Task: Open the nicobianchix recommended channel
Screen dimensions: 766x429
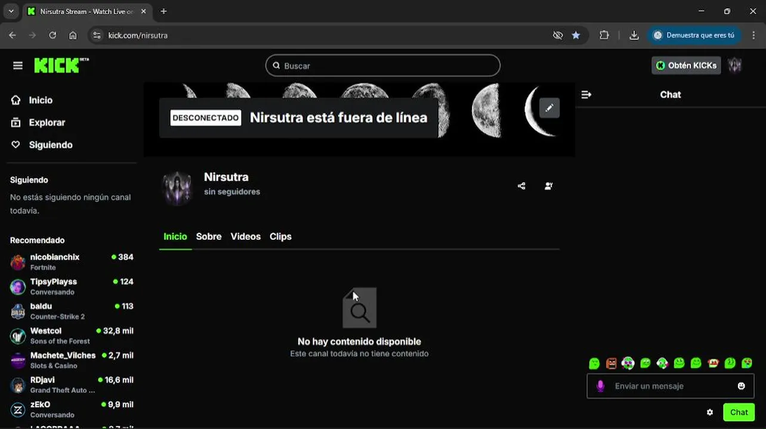Action: click(x=72, y=262)
